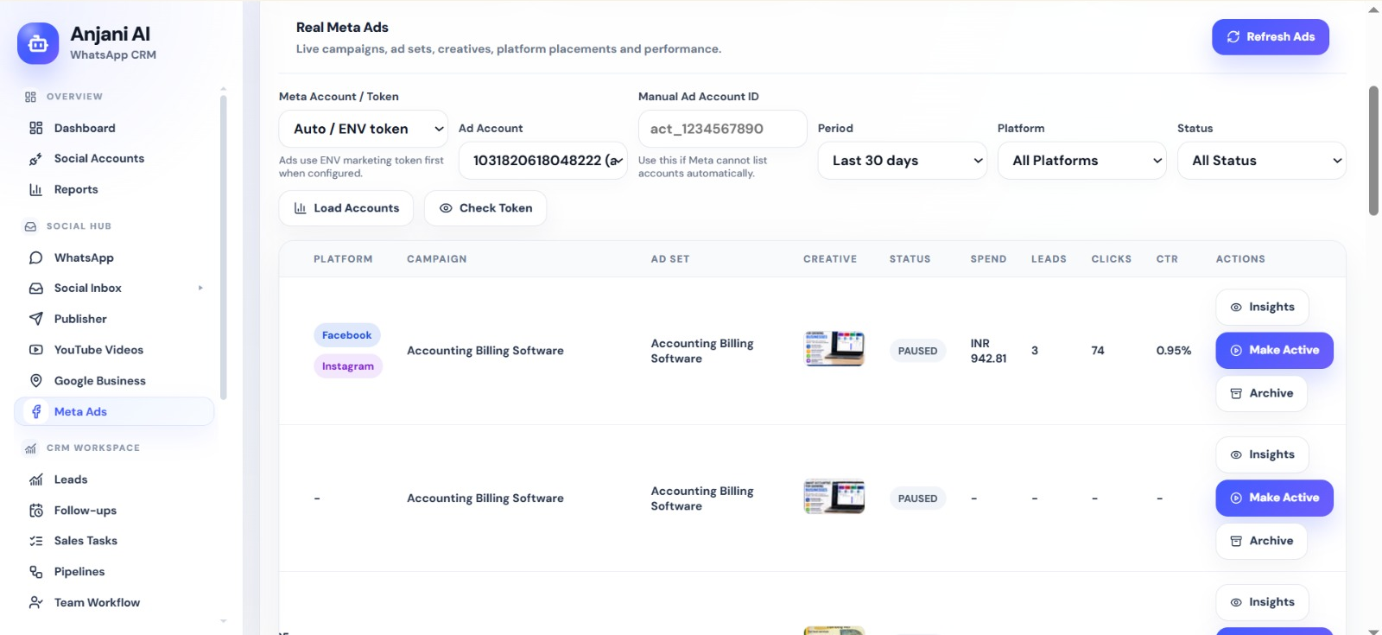Click the Facebook platform tag
1382x635 pixels.
click(347, 335)
